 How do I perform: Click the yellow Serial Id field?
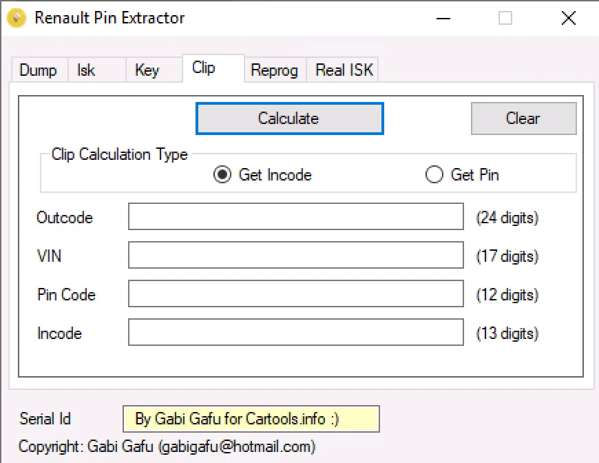(251, 419)
